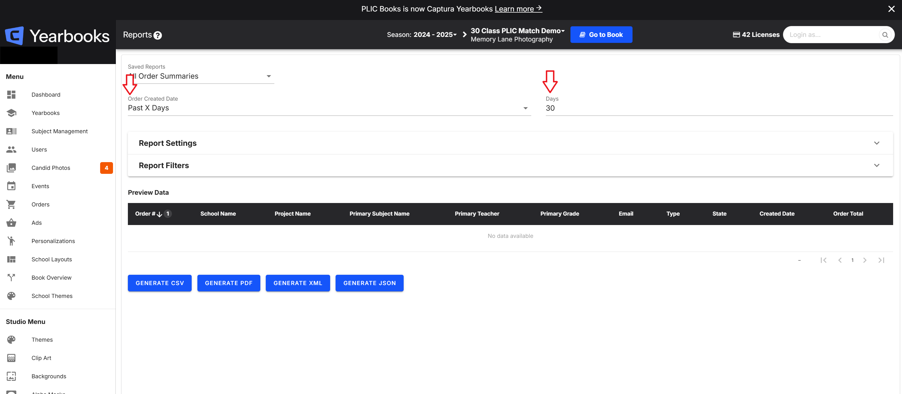902x394 pixels.
Task: Follow the Learn more link in banner
Action: click(x=518, y=9)
